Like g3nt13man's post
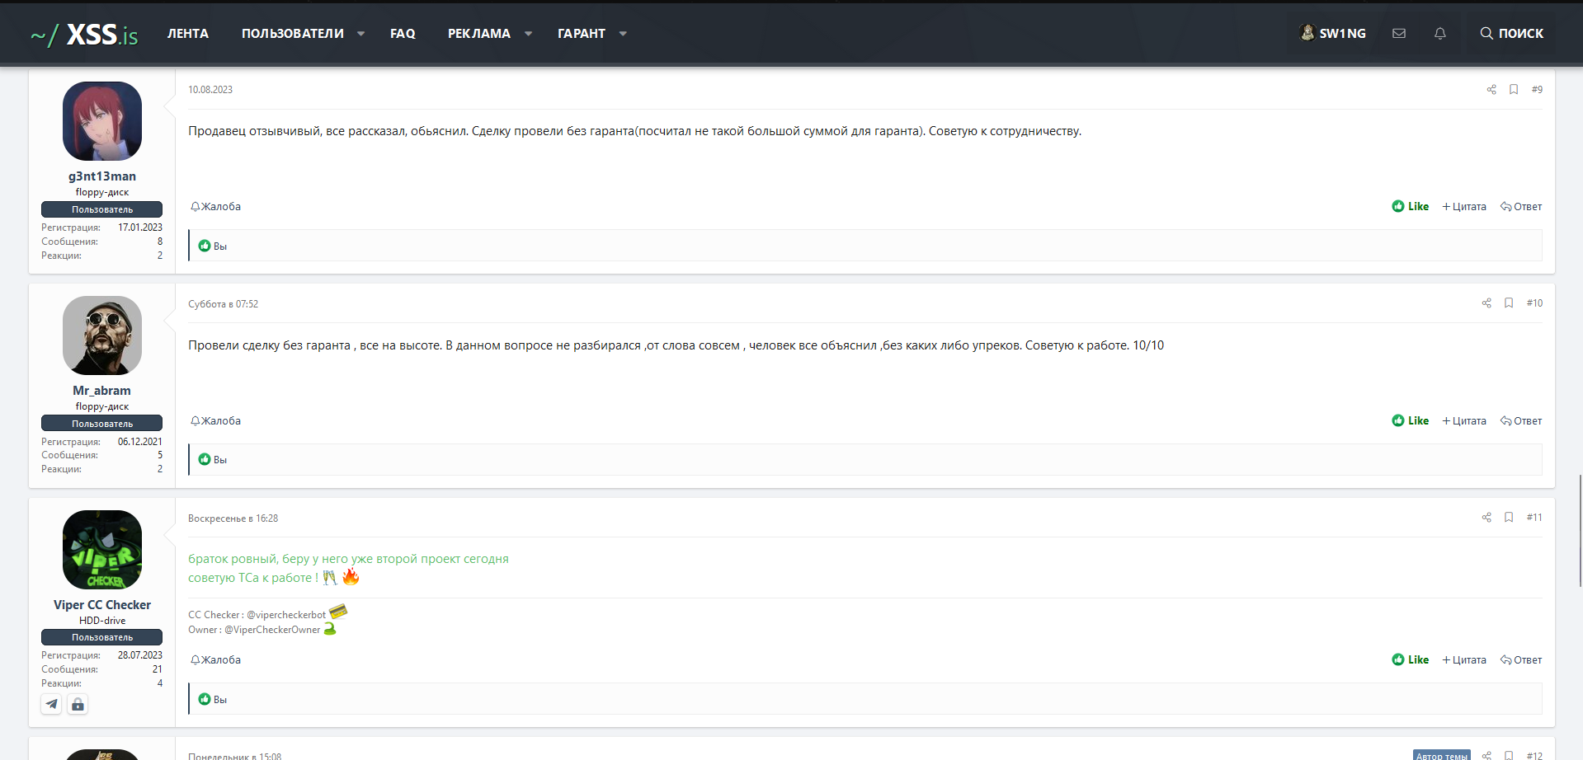This screenshot has height=760, width=1583. [x=1410, y=206]
